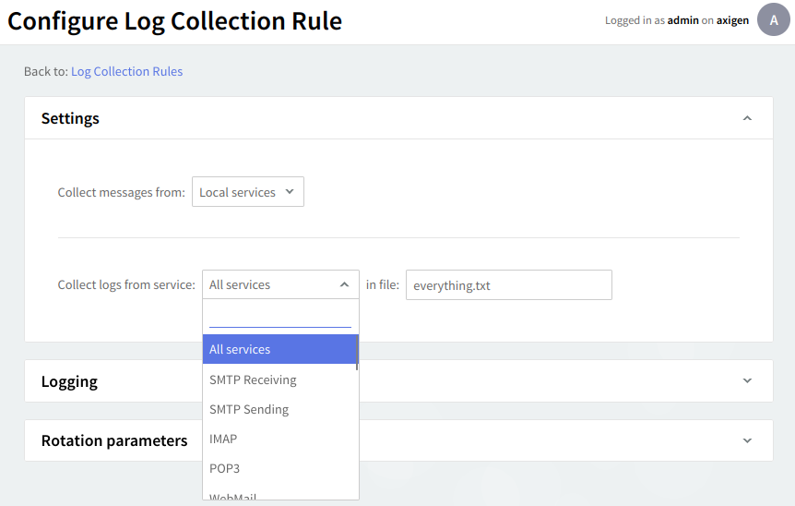The image size is (795, 506).
Task: Choose SMTP Receiving from the list
Action: tap(254, 379)
